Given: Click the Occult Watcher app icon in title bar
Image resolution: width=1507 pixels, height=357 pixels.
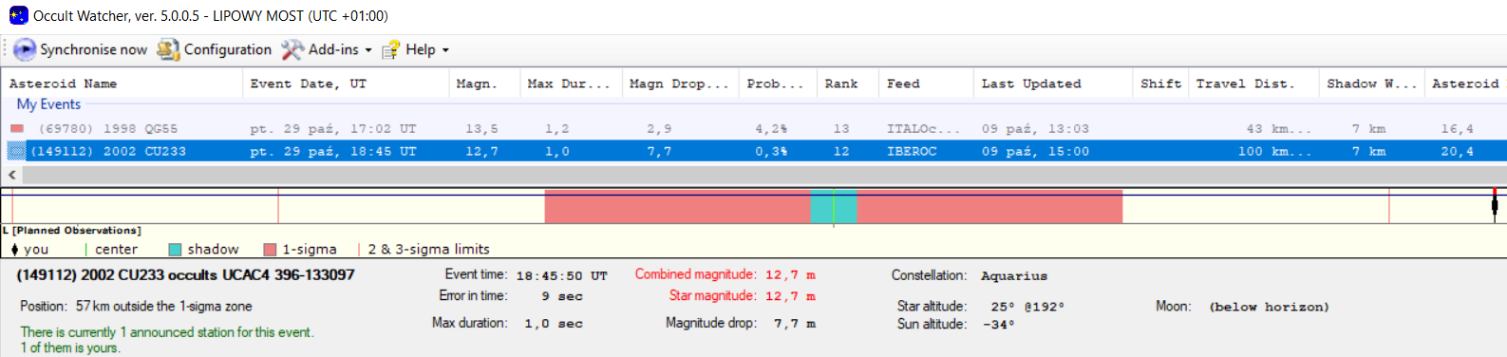Looking at the screenshot, I should coord(18,15).
